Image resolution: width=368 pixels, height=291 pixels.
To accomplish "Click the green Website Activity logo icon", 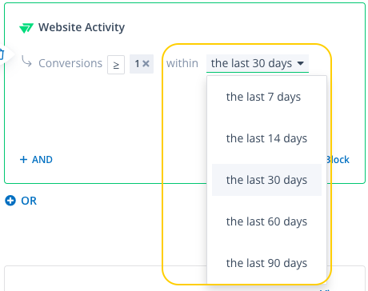I will (26, 28).
